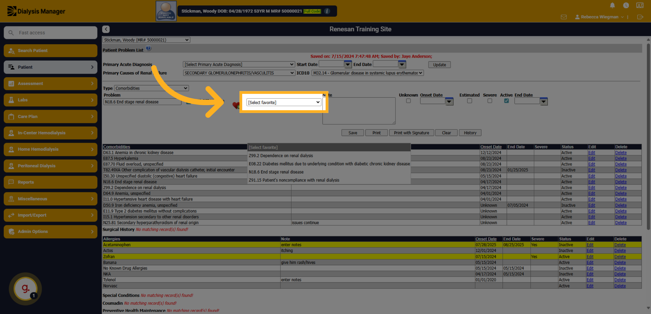651x314 pixels.
Task: Select Z99.2 Dependence on renal dialysis favorite
Action: click(x=329, y=156)
